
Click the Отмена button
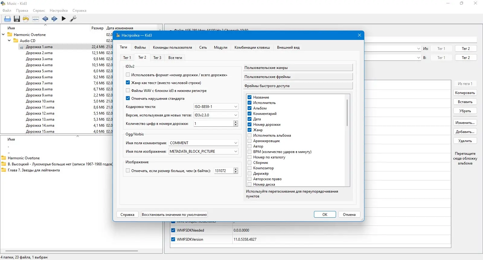349,214
